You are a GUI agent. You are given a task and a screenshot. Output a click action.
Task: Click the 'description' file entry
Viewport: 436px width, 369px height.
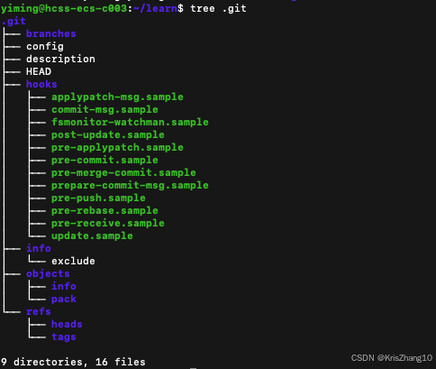tap(60, 60)
